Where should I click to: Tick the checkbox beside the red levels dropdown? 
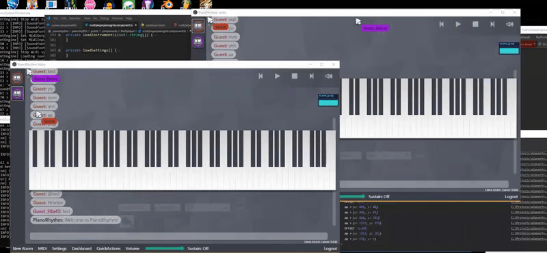539,44
